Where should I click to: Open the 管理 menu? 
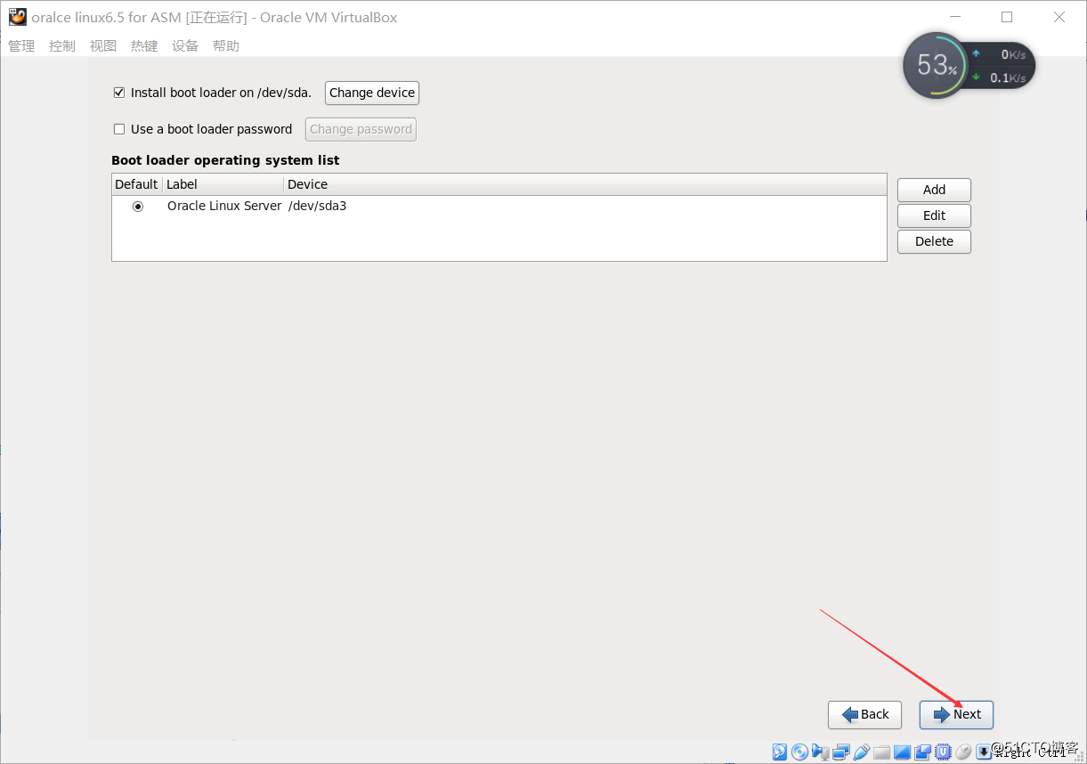pos(21,45)
